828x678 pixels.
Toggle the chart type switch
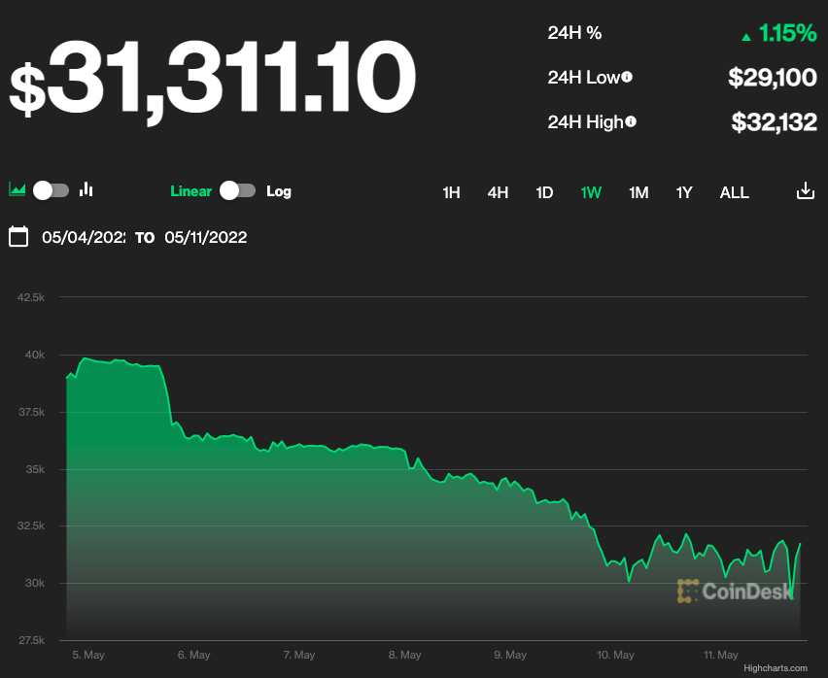tap(52, 190)
